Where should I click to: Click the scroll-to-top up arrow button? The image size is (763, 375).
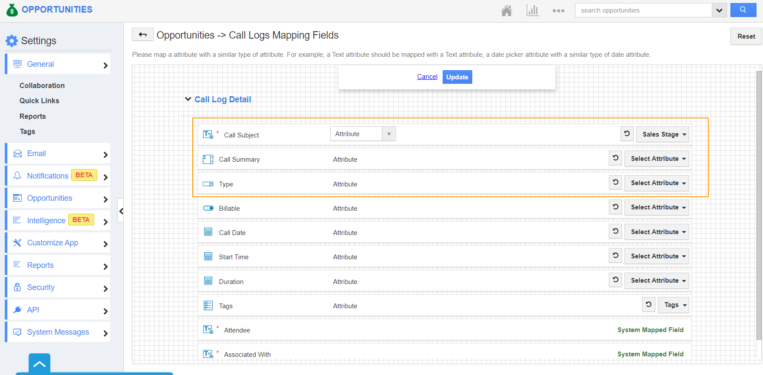[39, 364]
